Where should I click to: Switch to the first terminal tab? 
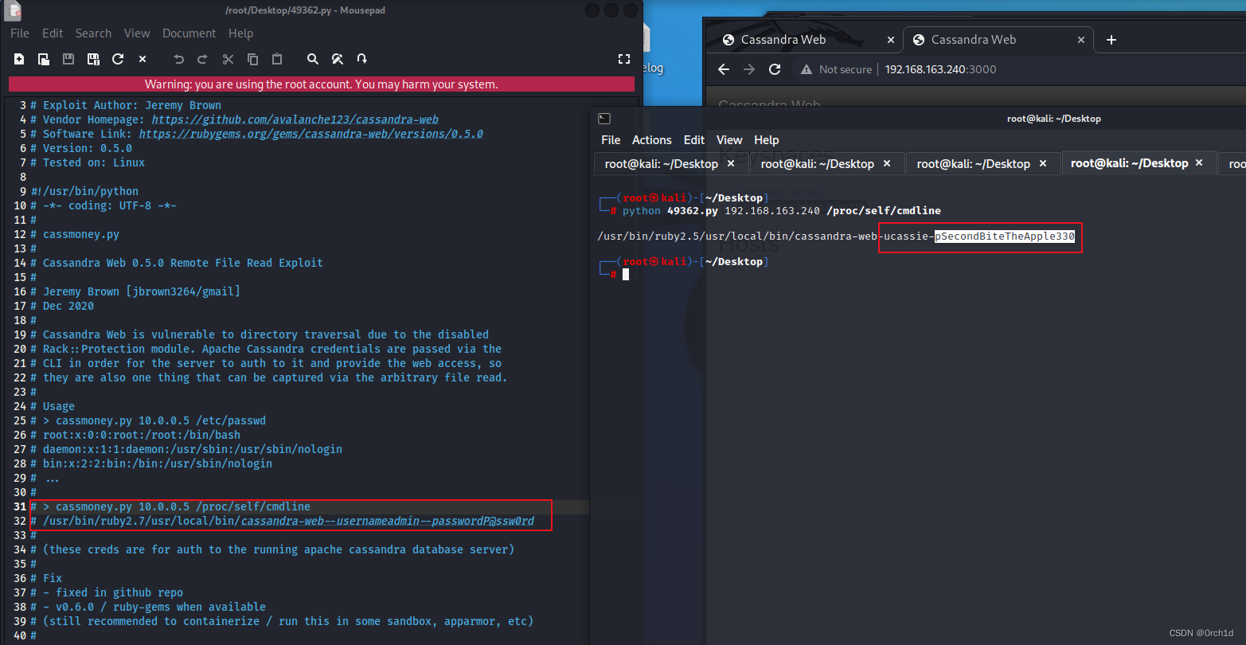point(670,164)
